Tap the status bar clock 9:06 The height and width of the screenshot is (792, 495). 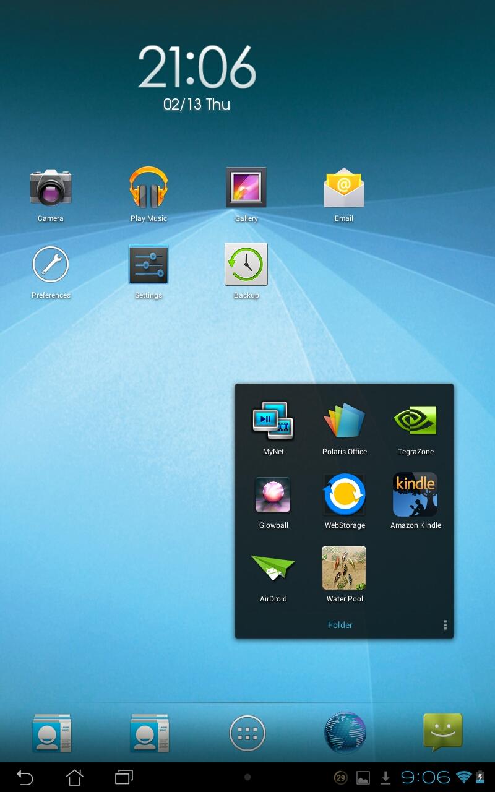(426, 778)
